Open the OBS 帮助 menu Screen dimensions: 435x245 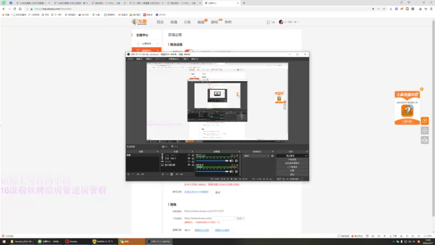tap(195, 59)
